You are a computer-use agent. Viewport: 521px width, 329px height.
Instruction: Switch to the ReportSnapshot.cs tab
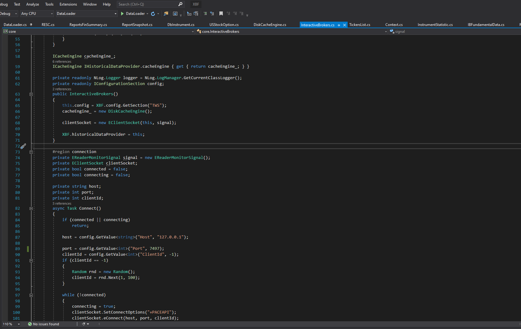point(137,25)
